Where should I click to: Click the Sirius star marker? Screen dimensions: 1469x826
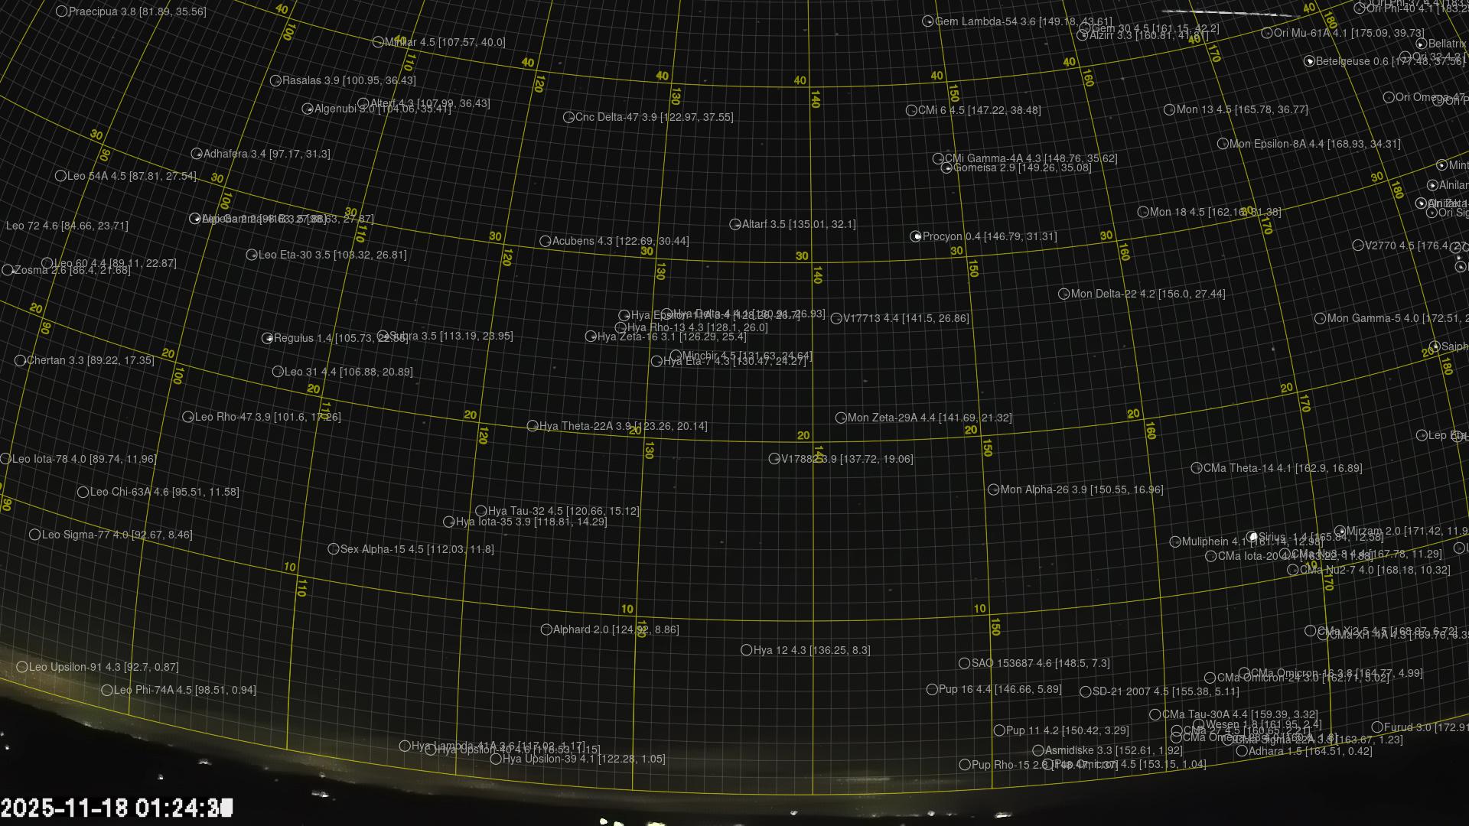1252,537
